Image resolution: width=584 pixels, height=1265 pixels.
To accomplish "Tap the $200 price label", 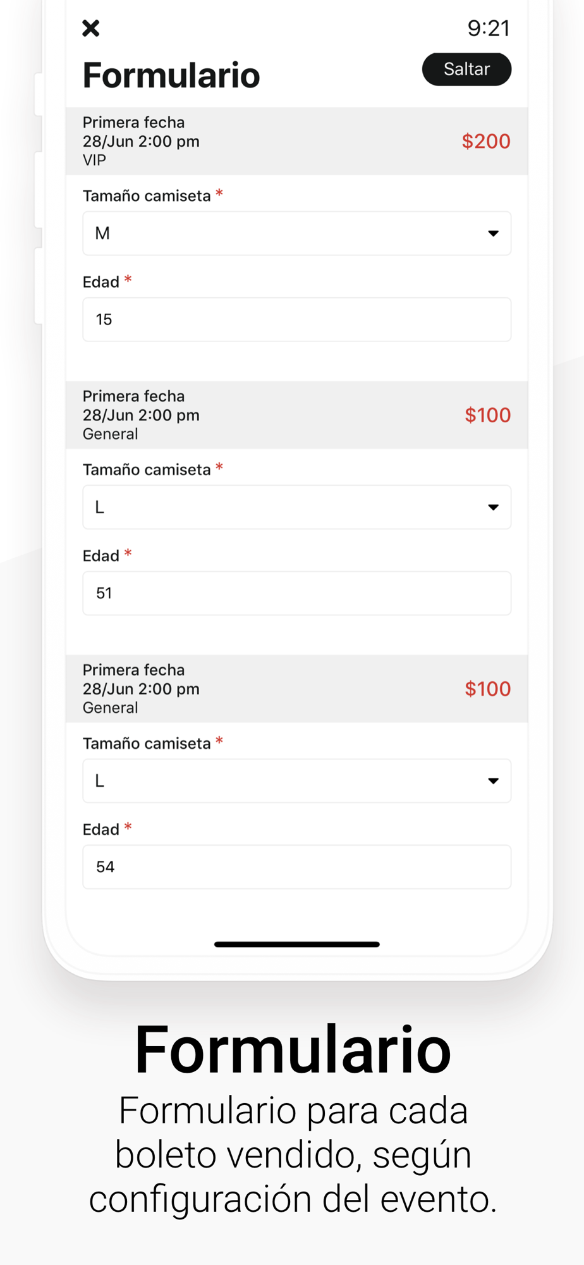I will [485, 141].
